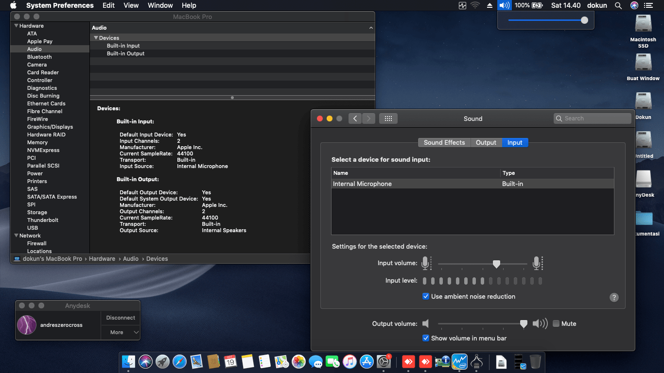The width and height of the screenshot is (664, 373).
Task: Click the Input volume slider knob
Action: tap(496, 264)
